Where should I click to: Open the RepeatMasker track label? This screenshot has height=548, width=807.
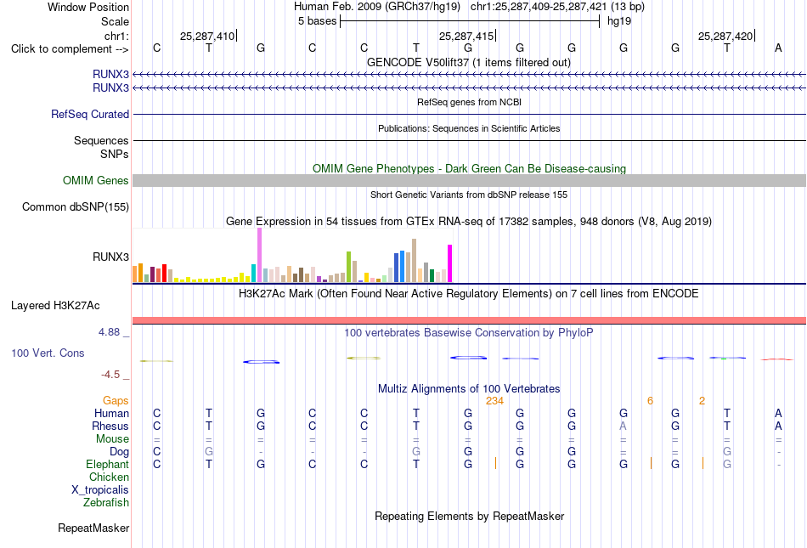point(93,528)
